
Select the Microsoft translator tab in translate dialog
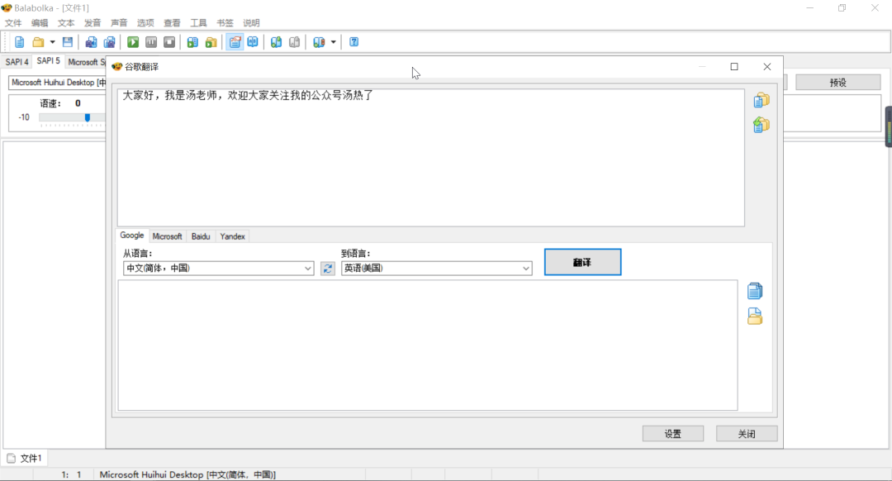point(167,236)
